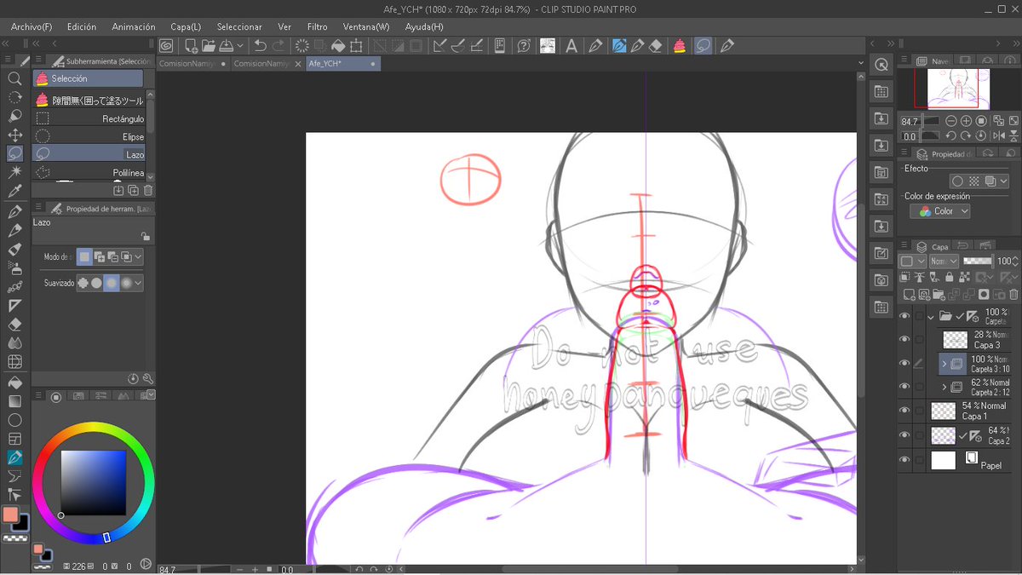Select the Selección subtool group
Viewport: 1022px width, 575px height.
(x=88, y=78)
